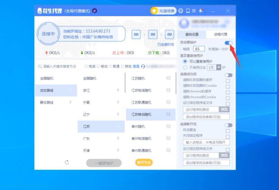
Task: Click the customer service headset icon
Action: (143, 66)
